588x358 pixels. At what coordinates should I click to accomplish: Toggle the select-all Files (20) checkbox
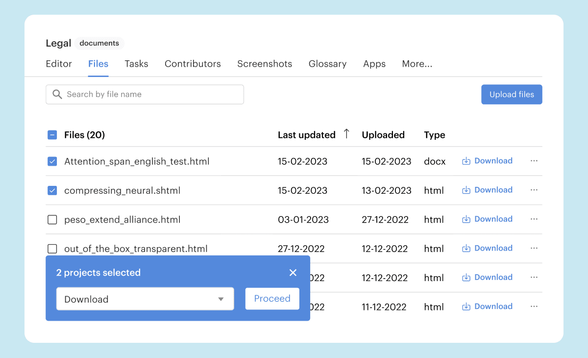click(x=52, y=135)
